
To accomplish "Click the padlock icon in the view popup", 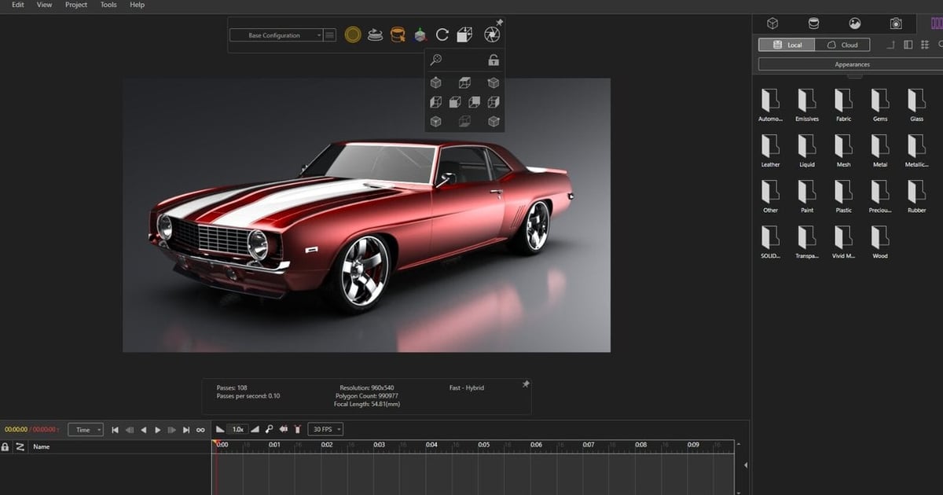I will click(x=493, y=60).
